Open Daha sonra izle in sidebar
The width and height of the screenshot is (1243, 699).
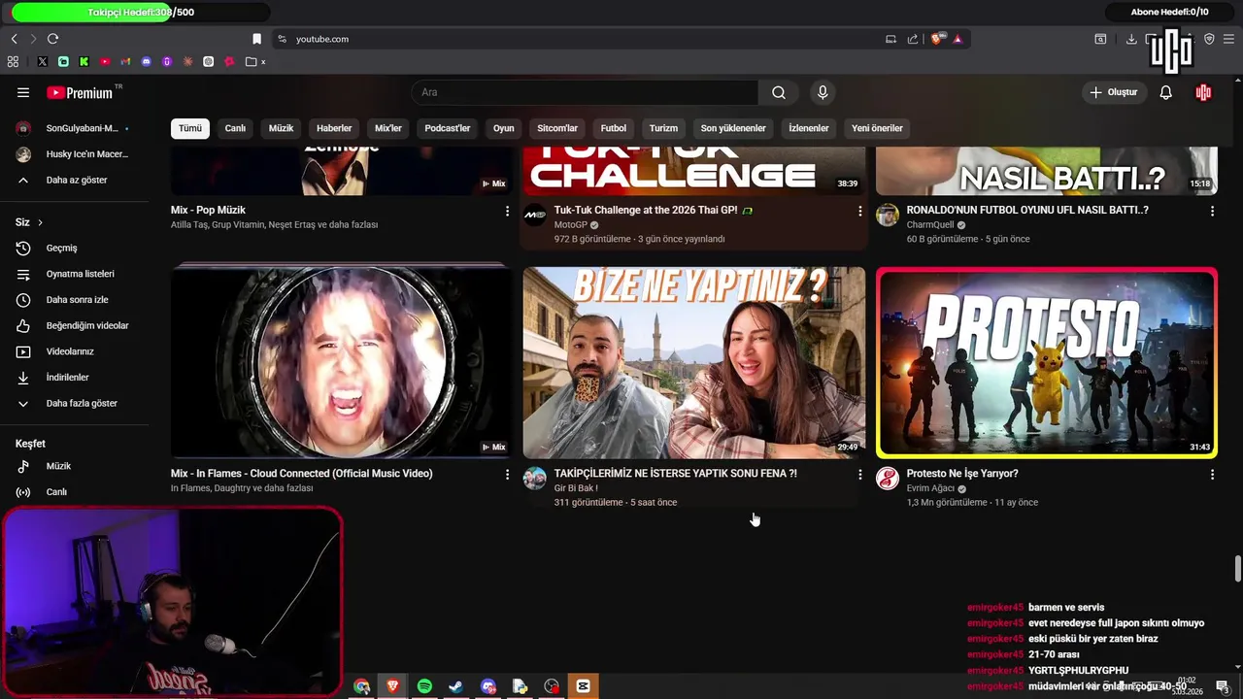[75, 300]
